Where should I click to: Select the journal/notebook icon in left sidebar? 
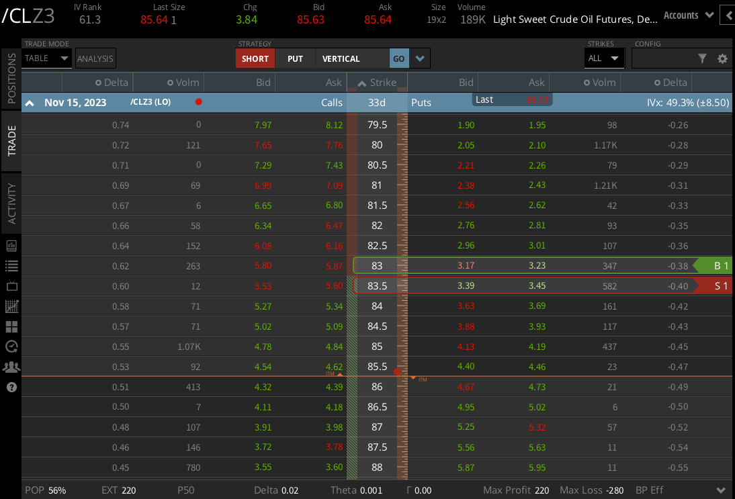pos(11,245)
